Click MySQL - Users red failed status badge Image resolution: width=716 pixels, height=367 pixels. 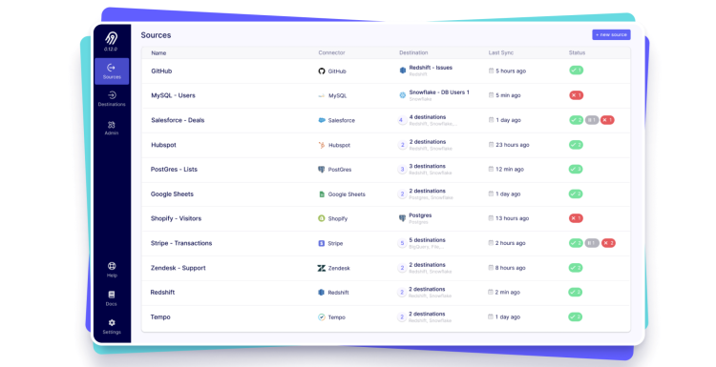577,95
